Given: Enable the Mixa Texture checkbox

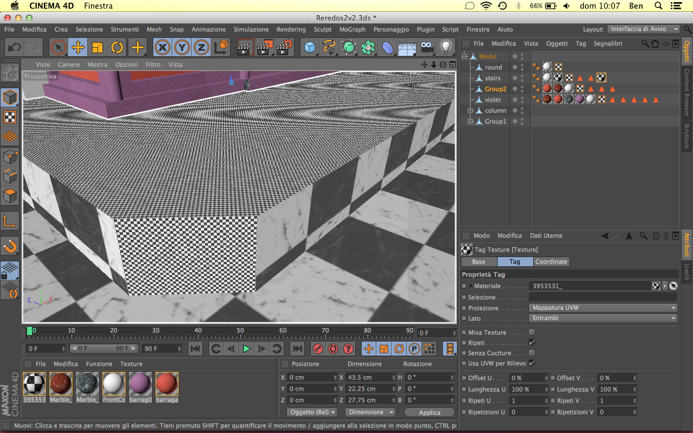Looking at the screenshot, I should point(532,332).
